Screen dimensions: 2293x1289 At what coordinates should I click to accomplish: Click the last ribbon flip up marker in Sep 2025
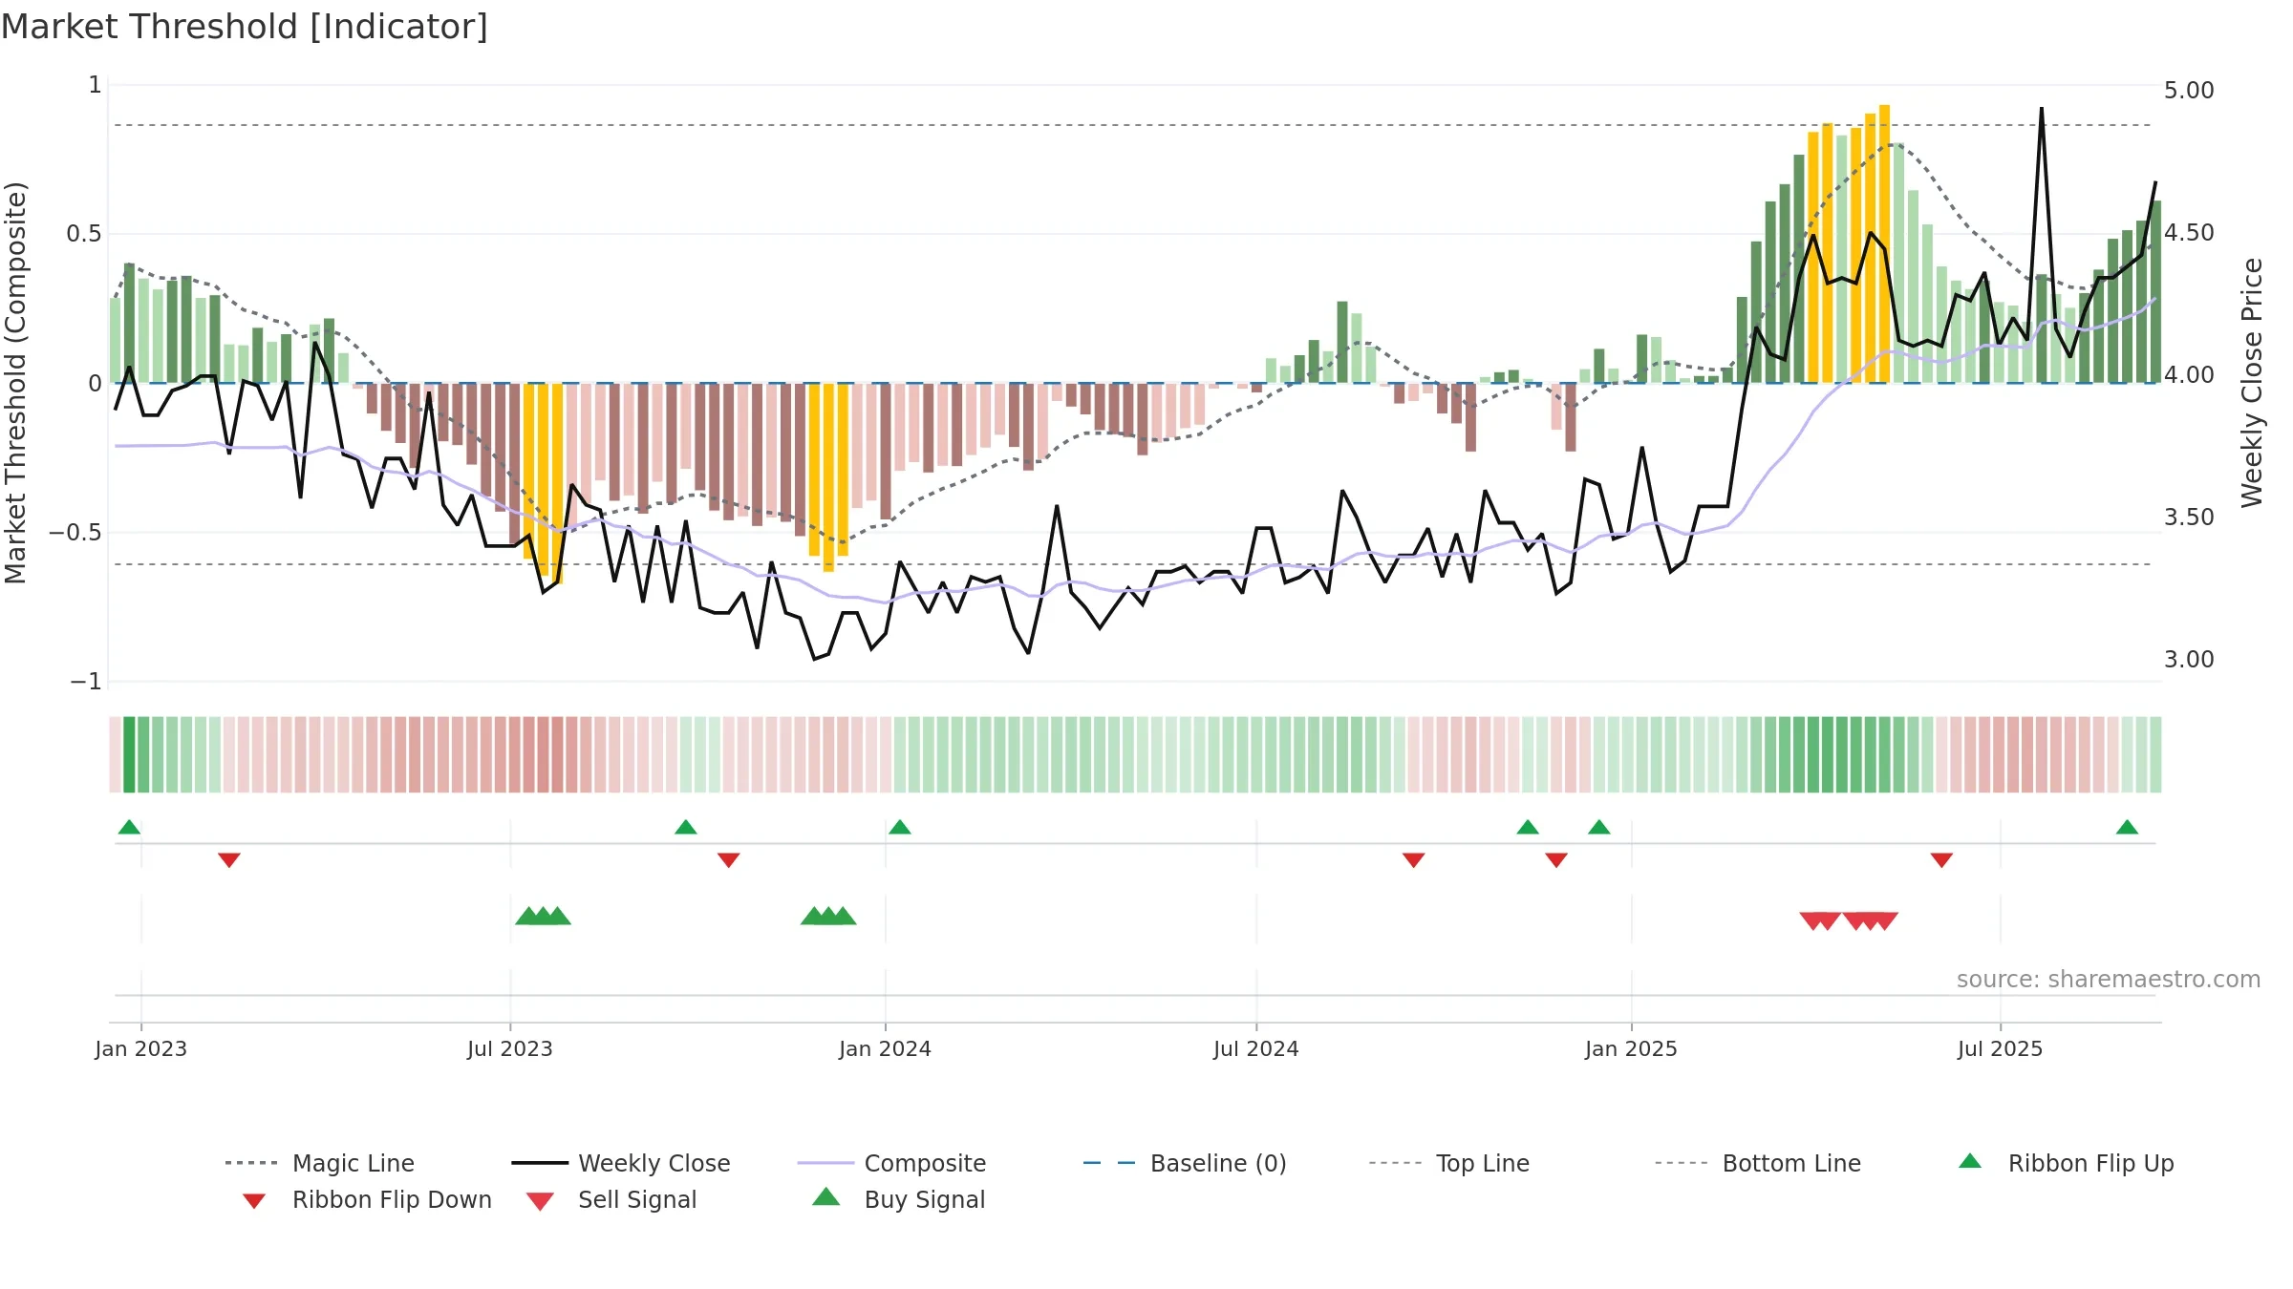point(2127,827)
